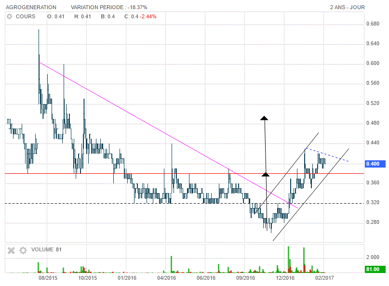Click the 0.640 price axis label
This screenshot has height=286, width=389.
pyautogui.click(x=373, y=44)
